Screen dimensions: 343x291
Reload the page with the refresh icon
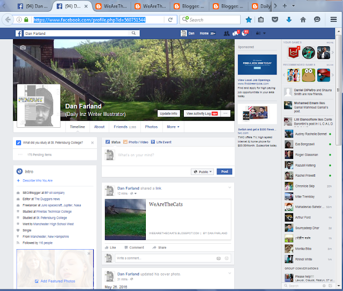coord(170,20)
